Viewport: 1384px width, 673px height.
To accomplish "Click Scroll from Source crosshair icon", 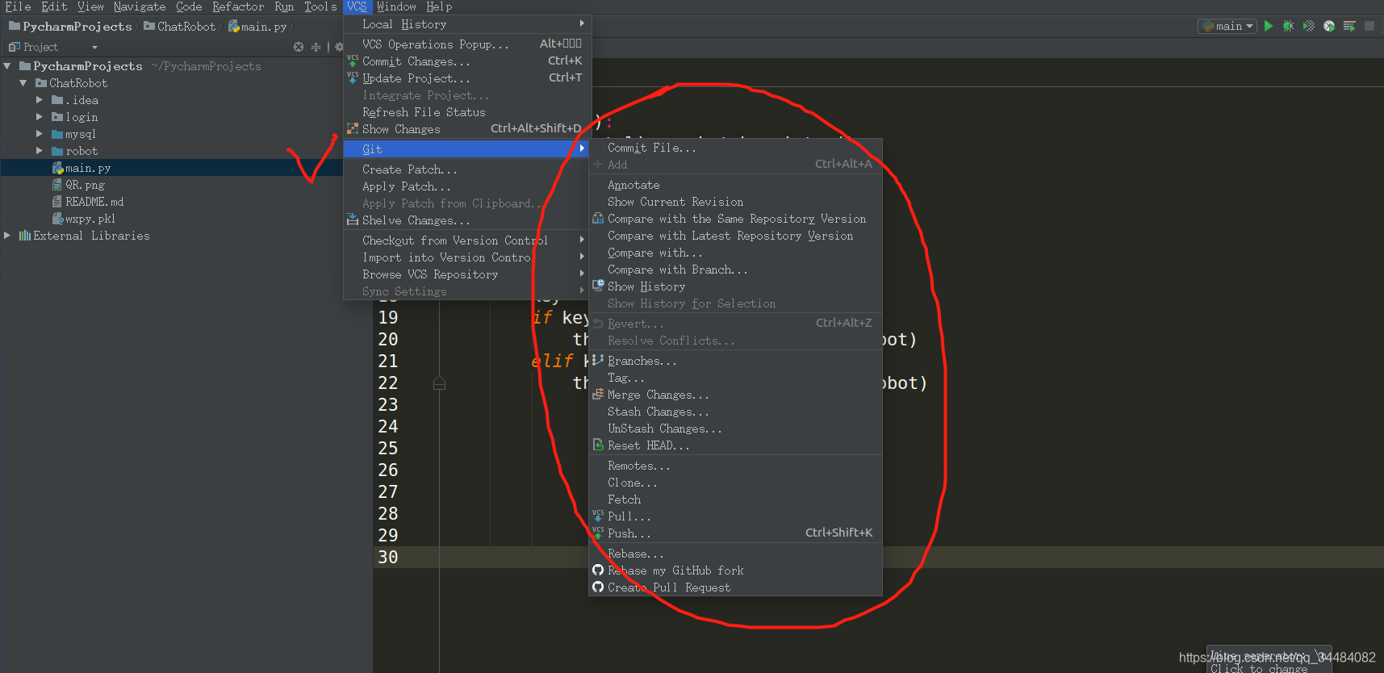I will [x=299, y=47].
